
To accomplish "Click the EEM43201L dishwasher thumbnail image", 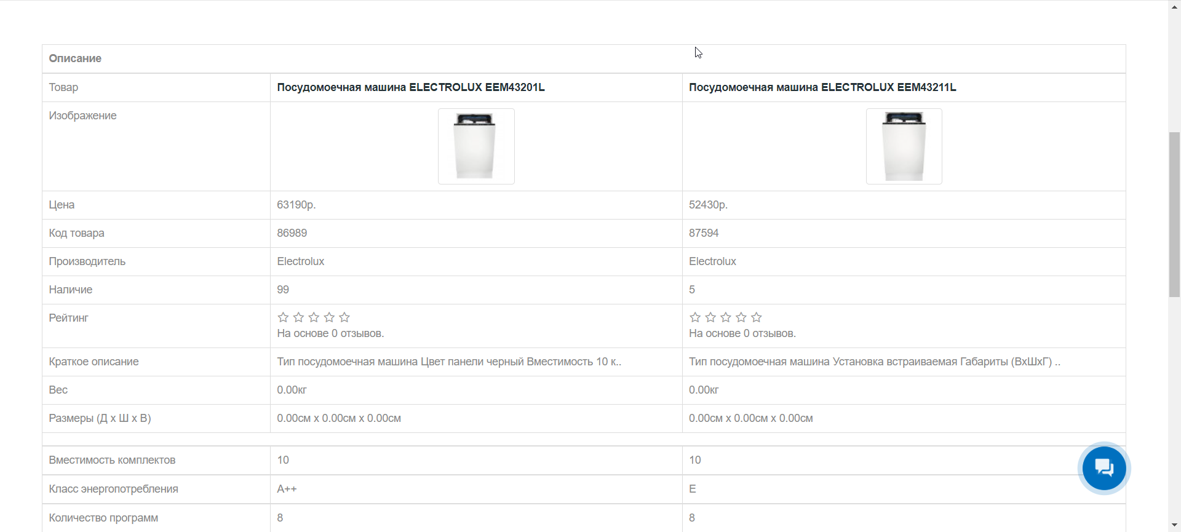I will pyautogui.click(x=476, y=146).
